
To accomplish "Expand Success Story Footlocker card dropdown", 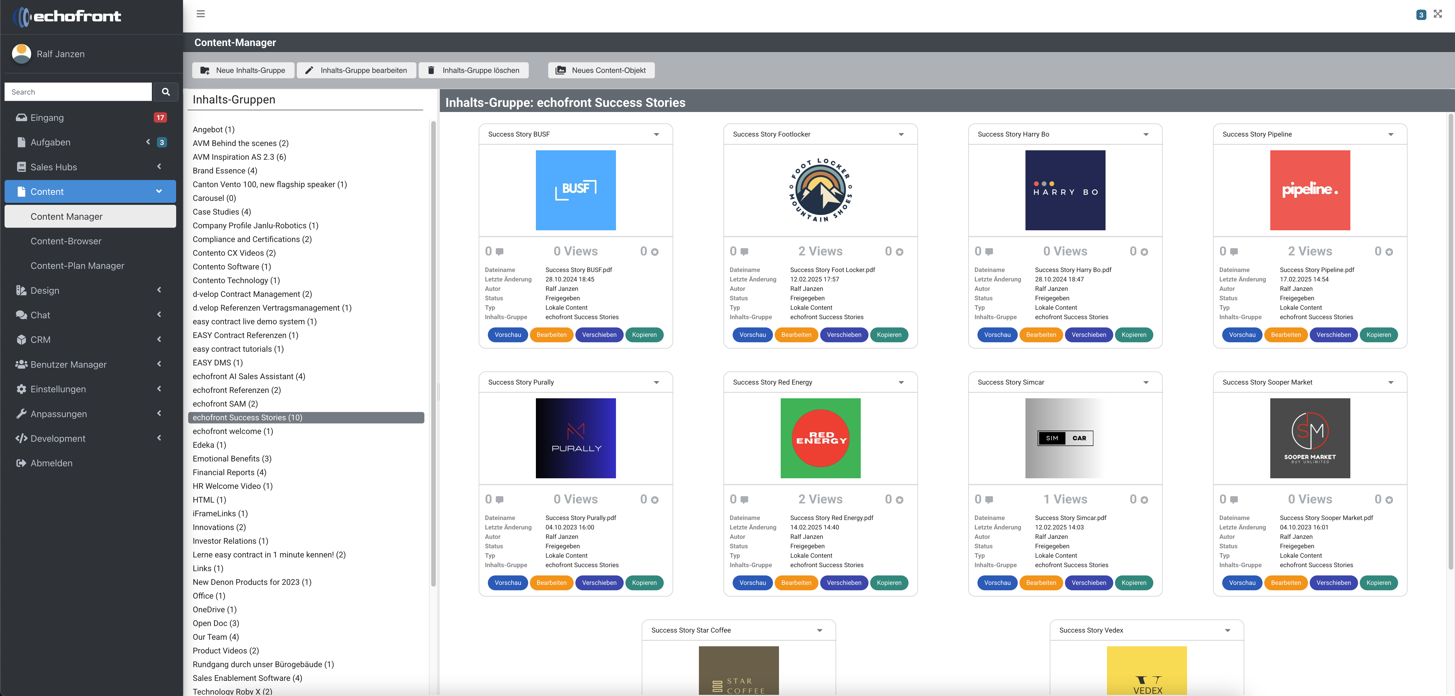I will click(x=901, y=134).
